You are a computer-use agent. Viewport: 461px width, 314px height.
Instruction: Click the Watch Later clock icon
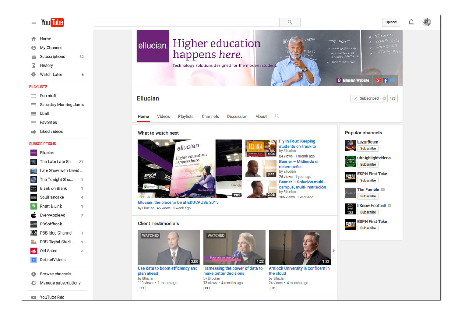click(x=34, y=74)
